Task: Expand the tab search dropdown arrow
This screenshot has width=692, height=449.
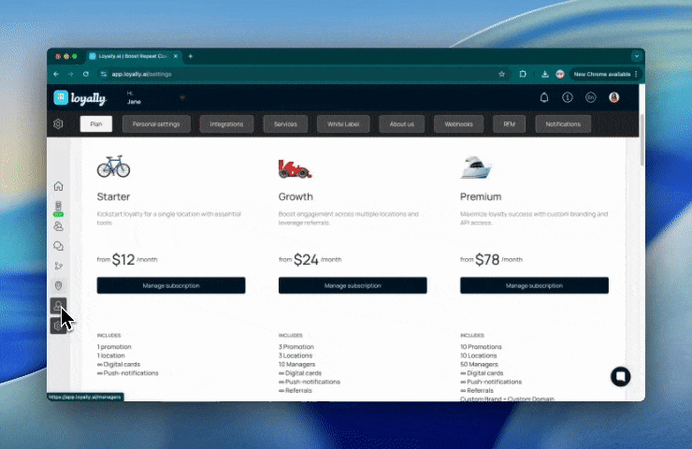Action: [637, 56]
